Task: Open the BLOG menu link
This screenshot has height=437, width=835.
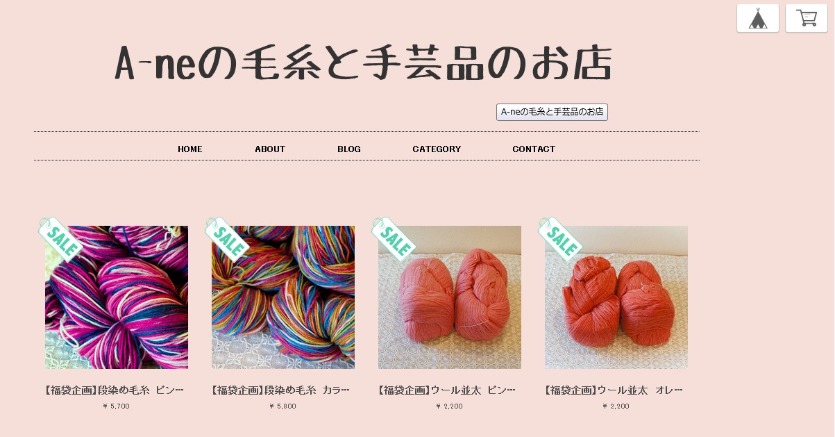Action: [349, 149]
